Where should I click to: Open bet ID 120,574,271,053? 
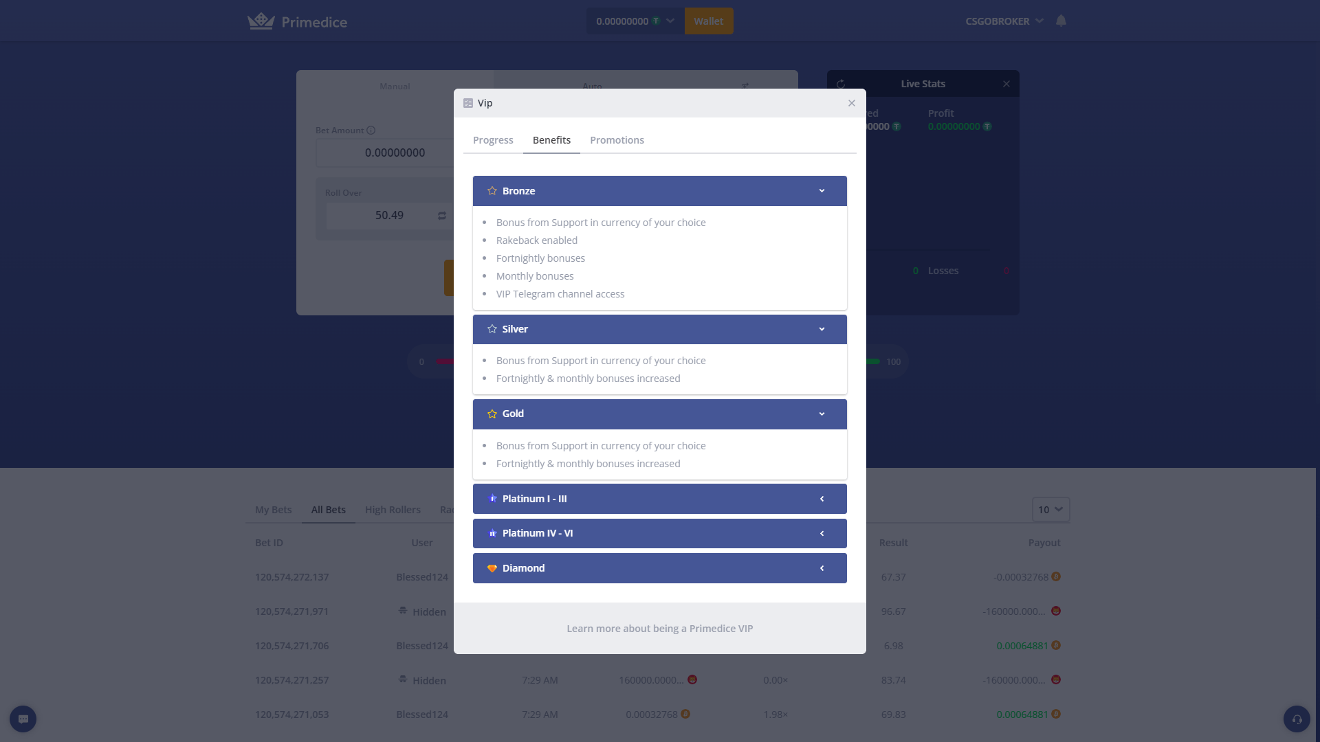(x=292, y=715)
